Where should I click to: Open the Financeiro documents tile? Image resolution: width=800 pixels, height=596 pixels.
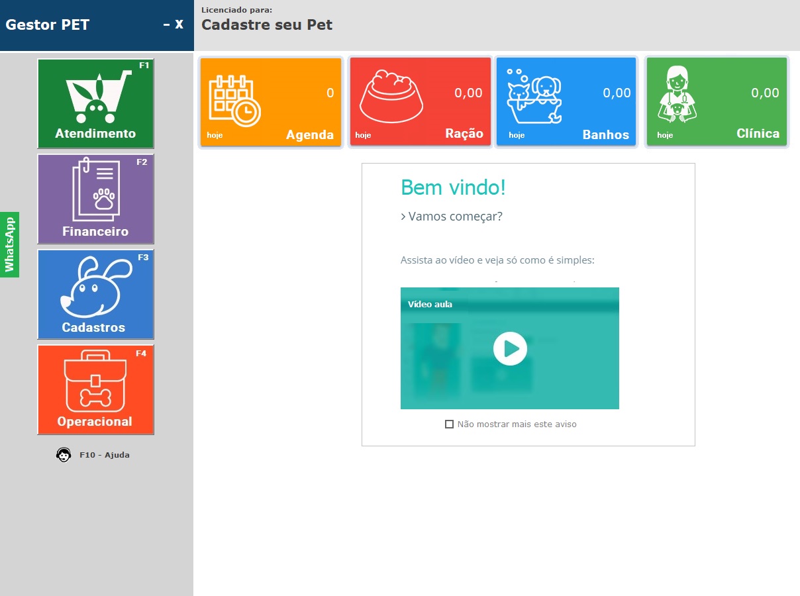pyautogui.click(x=95, y=199)
